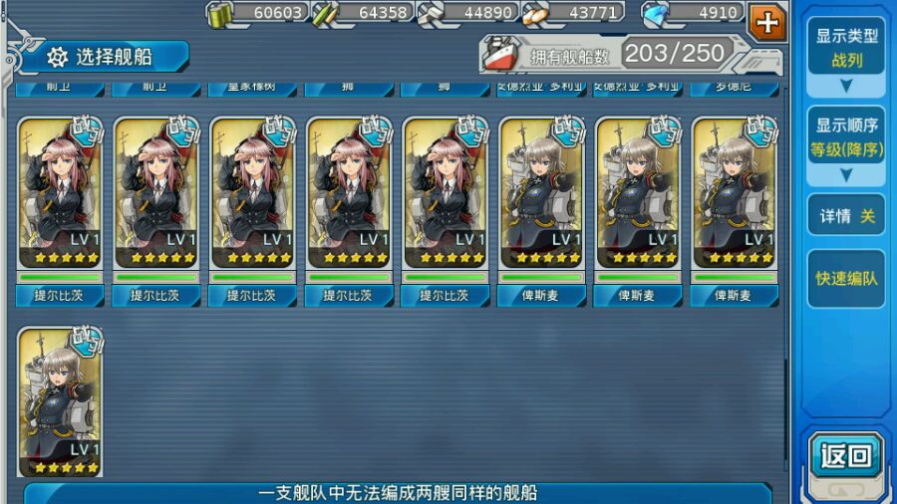Click the last 俾斯麦 name label in row
Image resolution: width=897 pixels, height=504 pixels.
tap(734, 296)
